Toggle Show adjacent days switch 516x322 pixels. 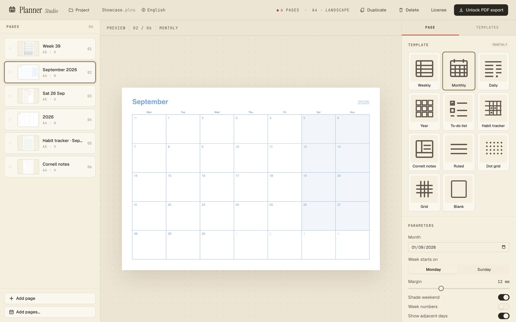503,316
